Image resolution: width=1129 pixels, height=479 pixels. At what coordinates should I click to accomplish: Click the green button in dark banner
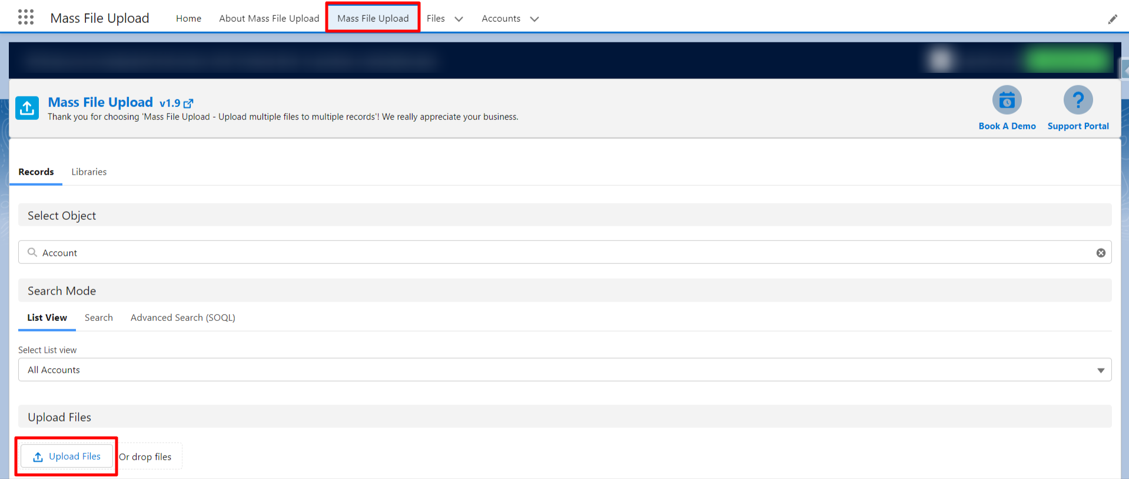(x=1068, y=60)
